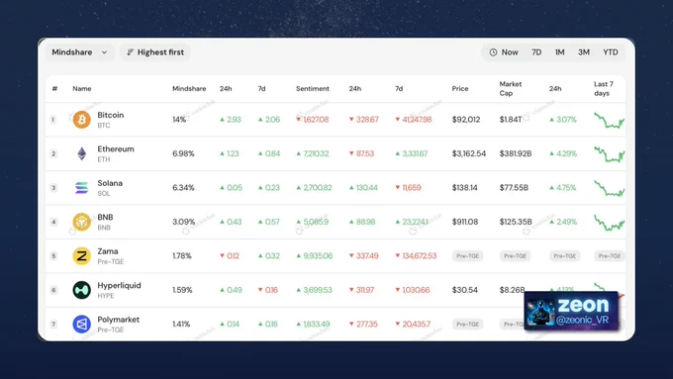Click Zama mindshare value 1.78%
673x379 pixels.
[182, 256]
